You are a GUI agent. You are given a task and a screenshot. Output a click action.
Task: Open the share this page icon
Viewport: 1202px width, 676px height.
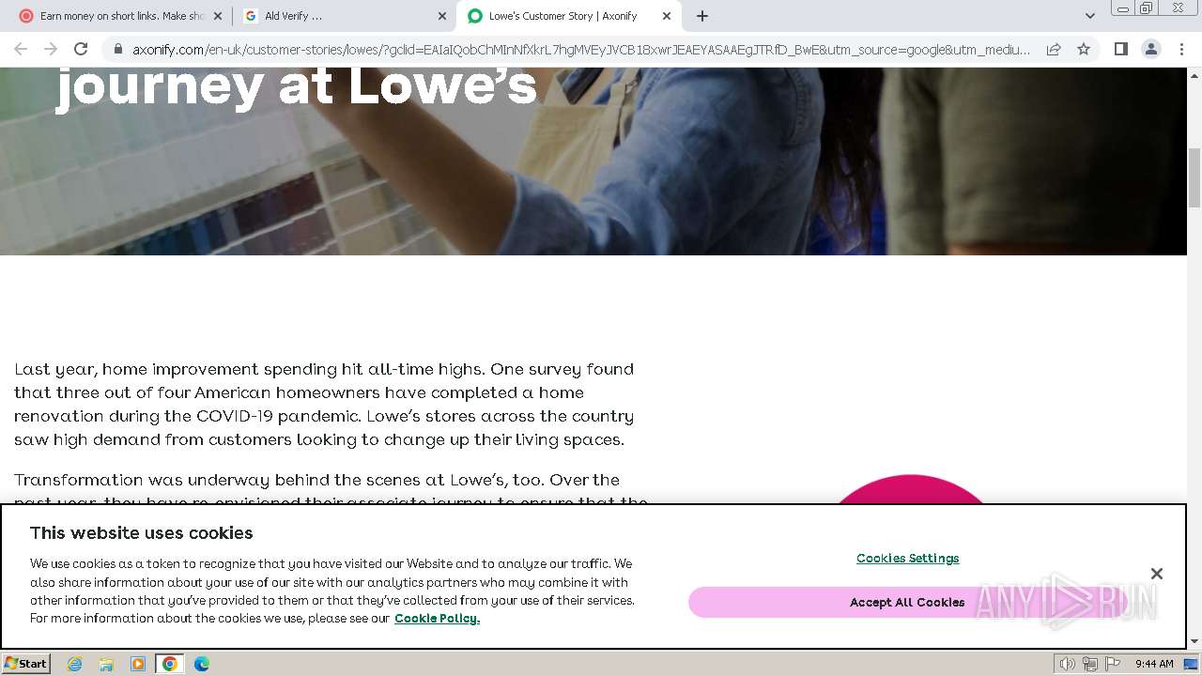coord(1054,49)
